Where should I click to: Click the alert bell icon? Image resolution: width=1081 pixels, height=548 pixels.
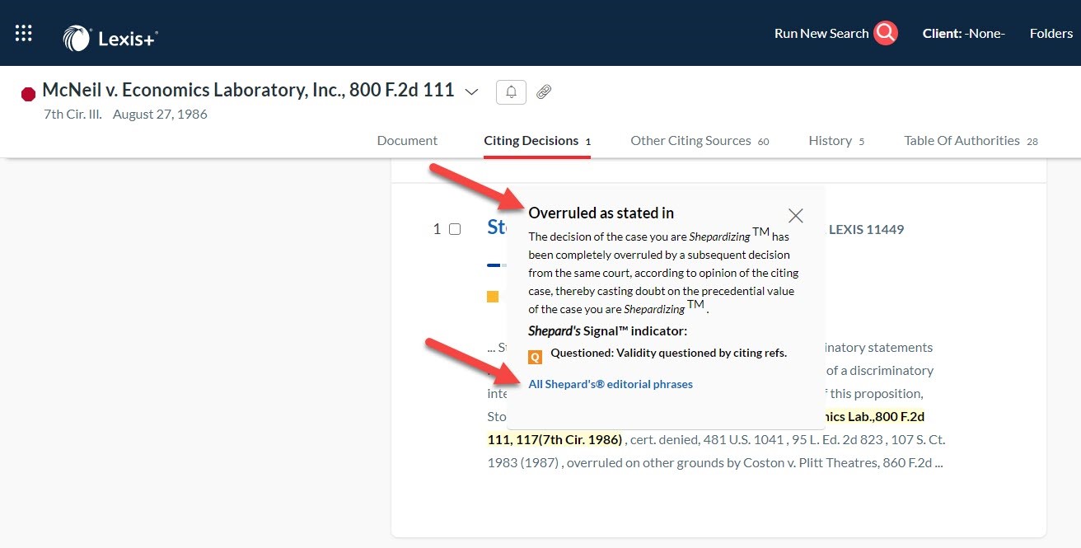(511, 91)
